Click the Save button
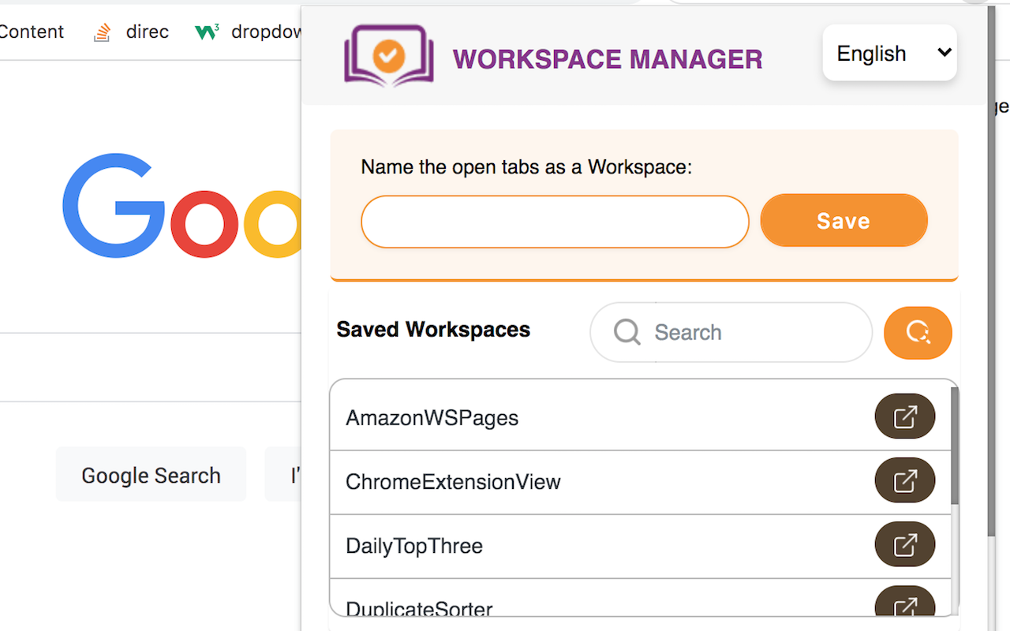The image size is (1010, 631). tap(844, 221)
